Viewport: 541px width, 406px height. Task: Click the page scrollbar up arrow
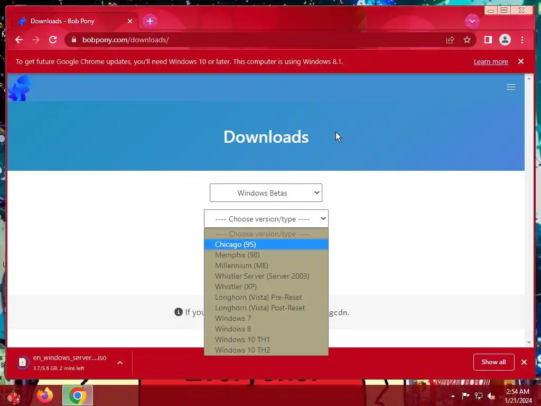pos(529,78)
